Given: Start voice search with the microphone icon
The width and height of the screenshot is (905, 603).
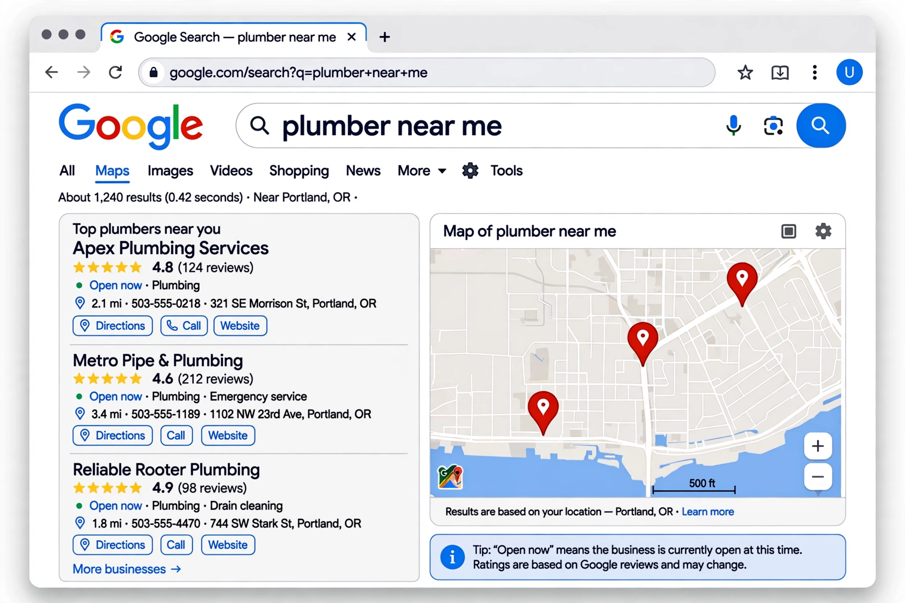Looking at the screenshot, I should pyautogui.click(x=733, y=126).
